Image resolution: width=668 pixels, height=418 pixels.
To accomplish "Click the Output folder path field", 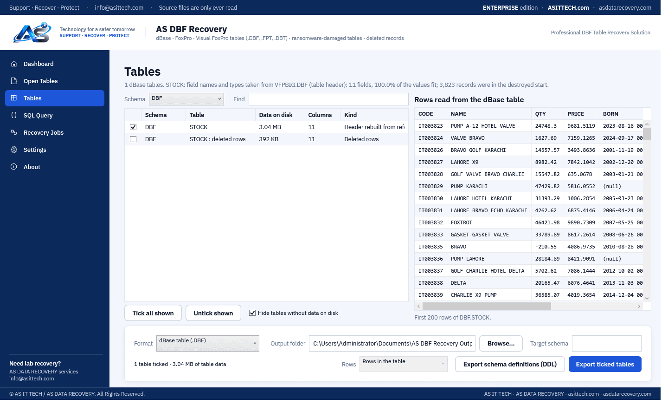I will 392,344.
